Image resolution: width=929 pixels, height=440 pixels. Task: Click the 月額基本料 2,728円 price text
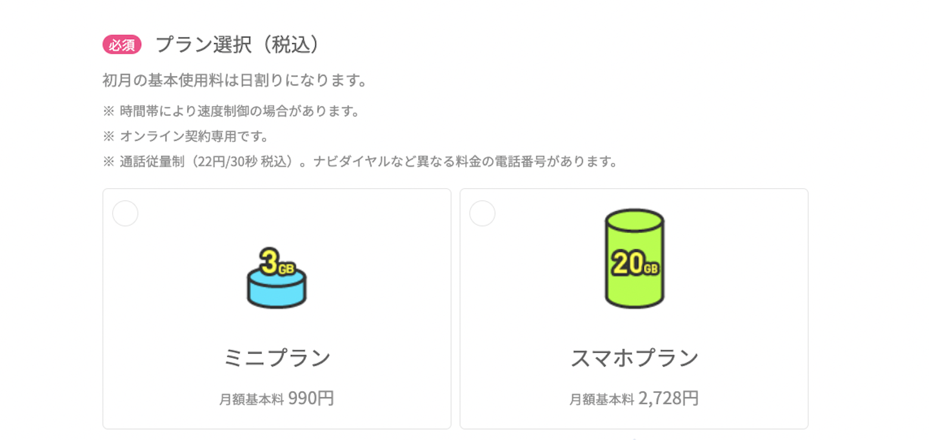tap(634, 397)
